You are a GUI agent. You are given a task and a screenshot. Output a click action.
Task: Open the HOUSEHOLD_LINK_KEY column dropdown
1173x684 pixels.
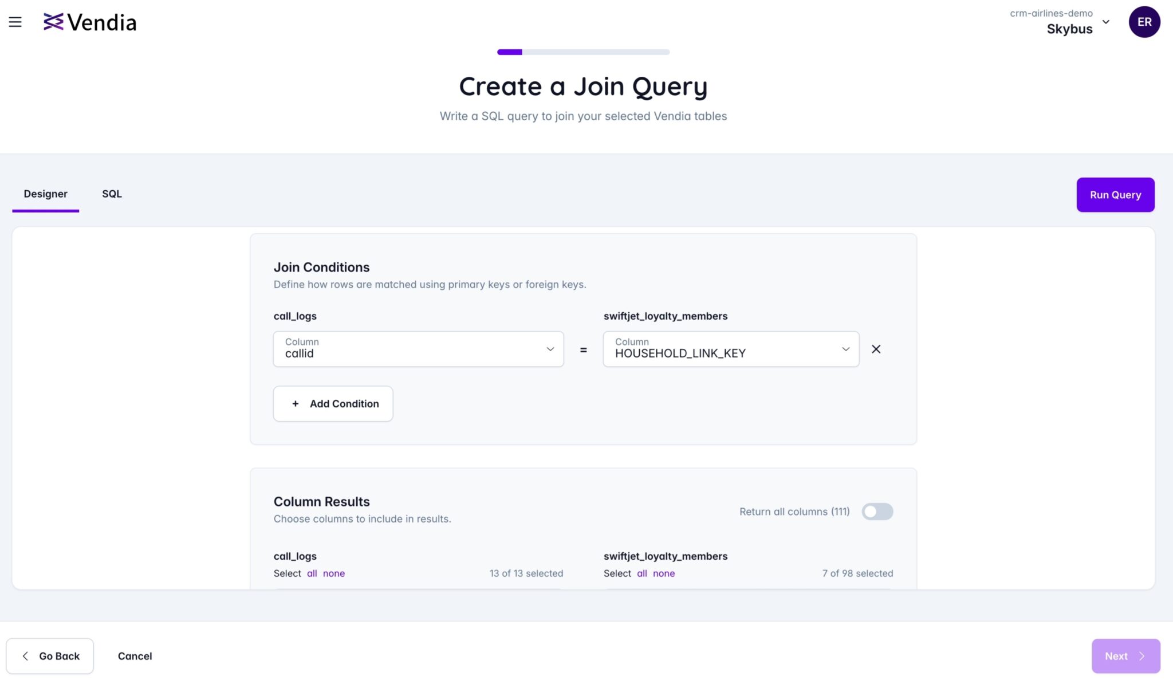click(x=845, y=349)
